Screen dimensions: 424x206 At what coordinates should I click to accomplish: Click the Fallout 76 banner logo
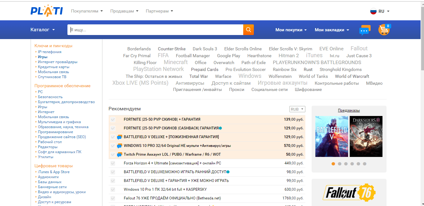point(349,192)
